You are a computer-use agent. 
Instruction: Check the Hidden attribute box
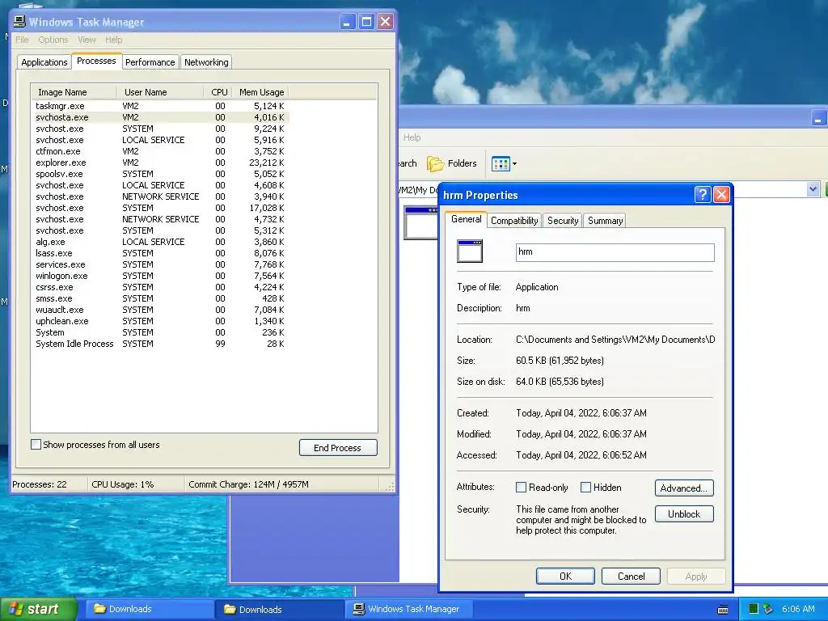click(x=585, y=488)
